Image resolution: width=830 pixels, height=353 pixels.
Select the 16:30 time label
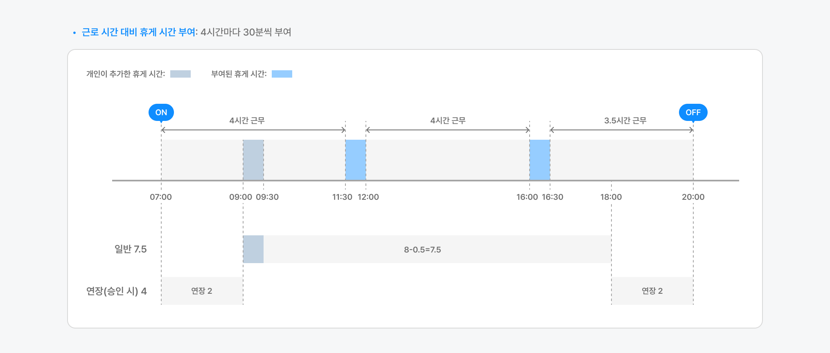[553, 197]
